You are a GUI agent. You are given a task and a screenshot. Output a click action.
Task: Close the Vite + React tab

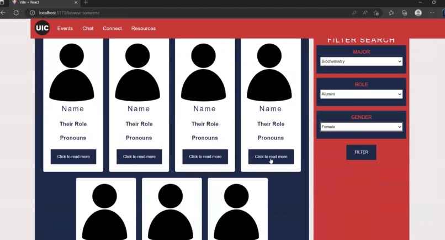pos(76,3)
